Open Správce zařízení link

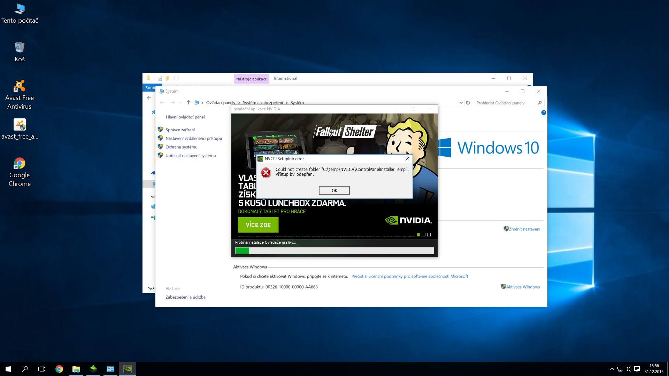point(180,130)
